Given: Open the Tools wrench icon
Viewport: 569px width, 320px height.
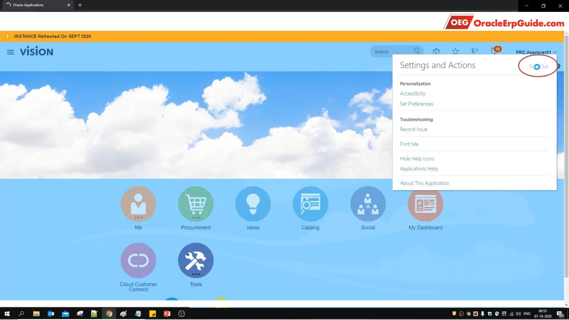Looking at the screenshot, I should coord(196,260).
